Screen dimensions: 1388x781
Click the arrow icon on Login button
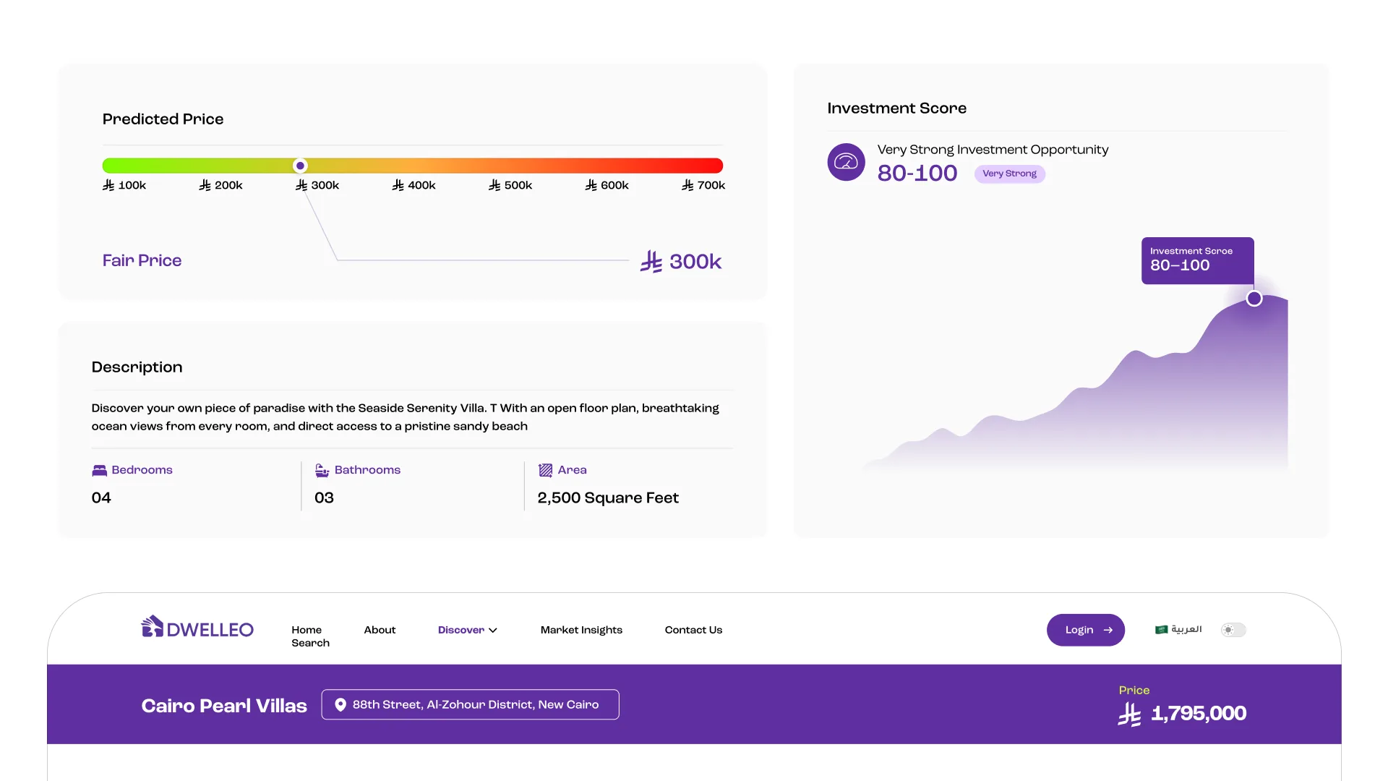click(x=1108, y=630)
